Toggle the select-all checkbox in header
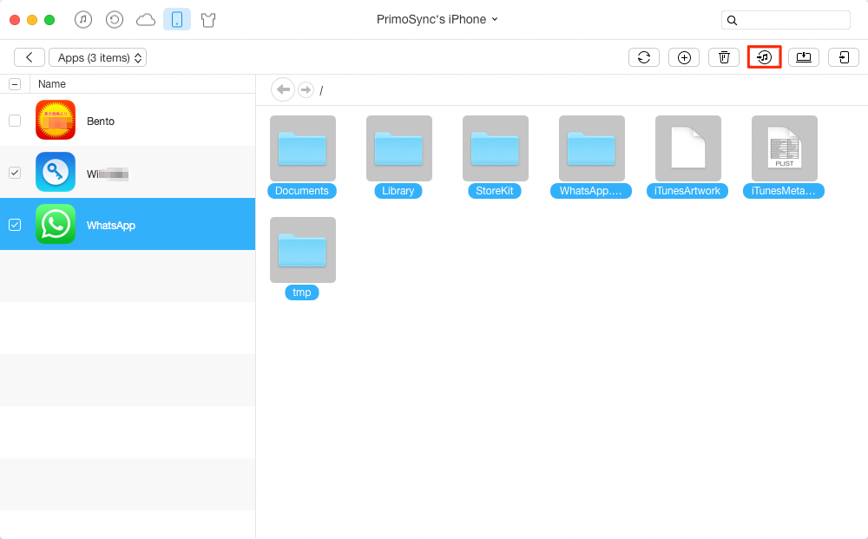Viewport: 868px width, 539px height. click(x=15, y=84)
